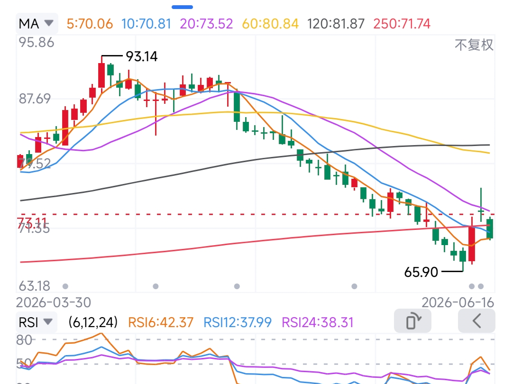The width and height of the screenshot is (512, 384).
Task: Tap the RSI6:42.37 value
Action: click(x=161, y=322)
